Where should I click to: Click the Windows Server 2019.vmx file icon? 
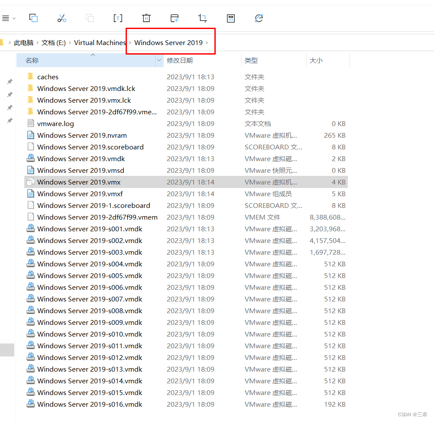click(x=31, y=182)
